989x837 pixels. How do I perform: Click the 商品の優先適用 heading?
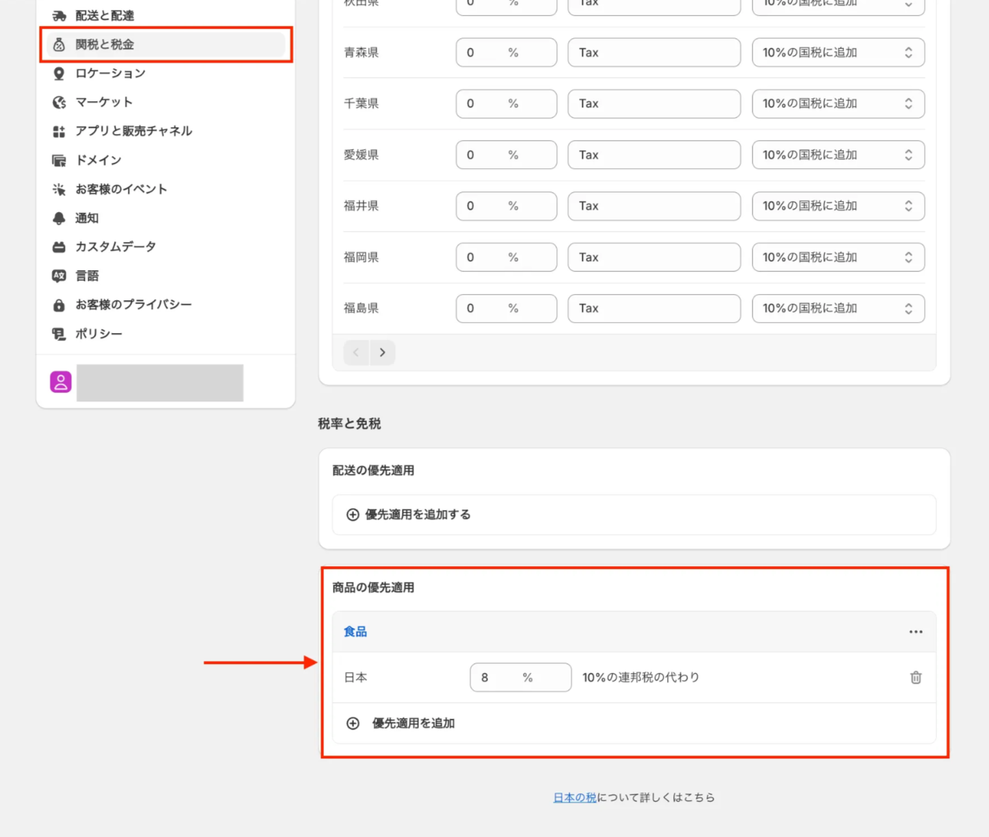[373, 587]
